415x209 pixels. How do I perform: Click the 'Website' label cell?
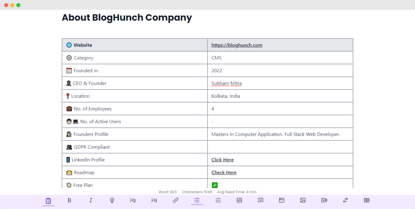[x=135, y=45]
